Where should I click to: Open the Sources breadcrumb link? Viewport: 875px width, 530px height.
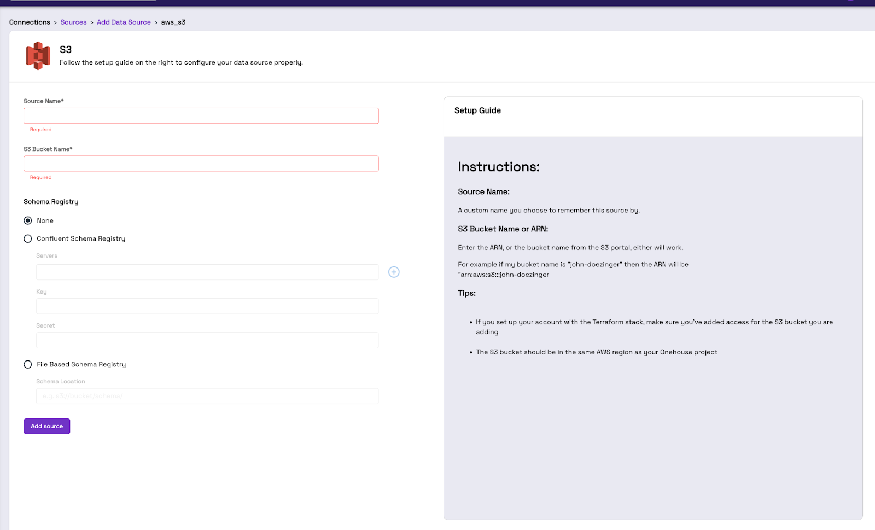click(x=73, y=22)
